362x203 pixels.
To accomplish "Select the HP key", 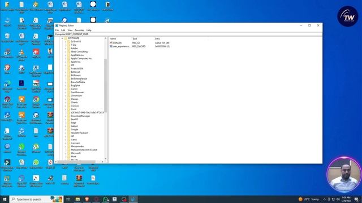I will 72,136.
